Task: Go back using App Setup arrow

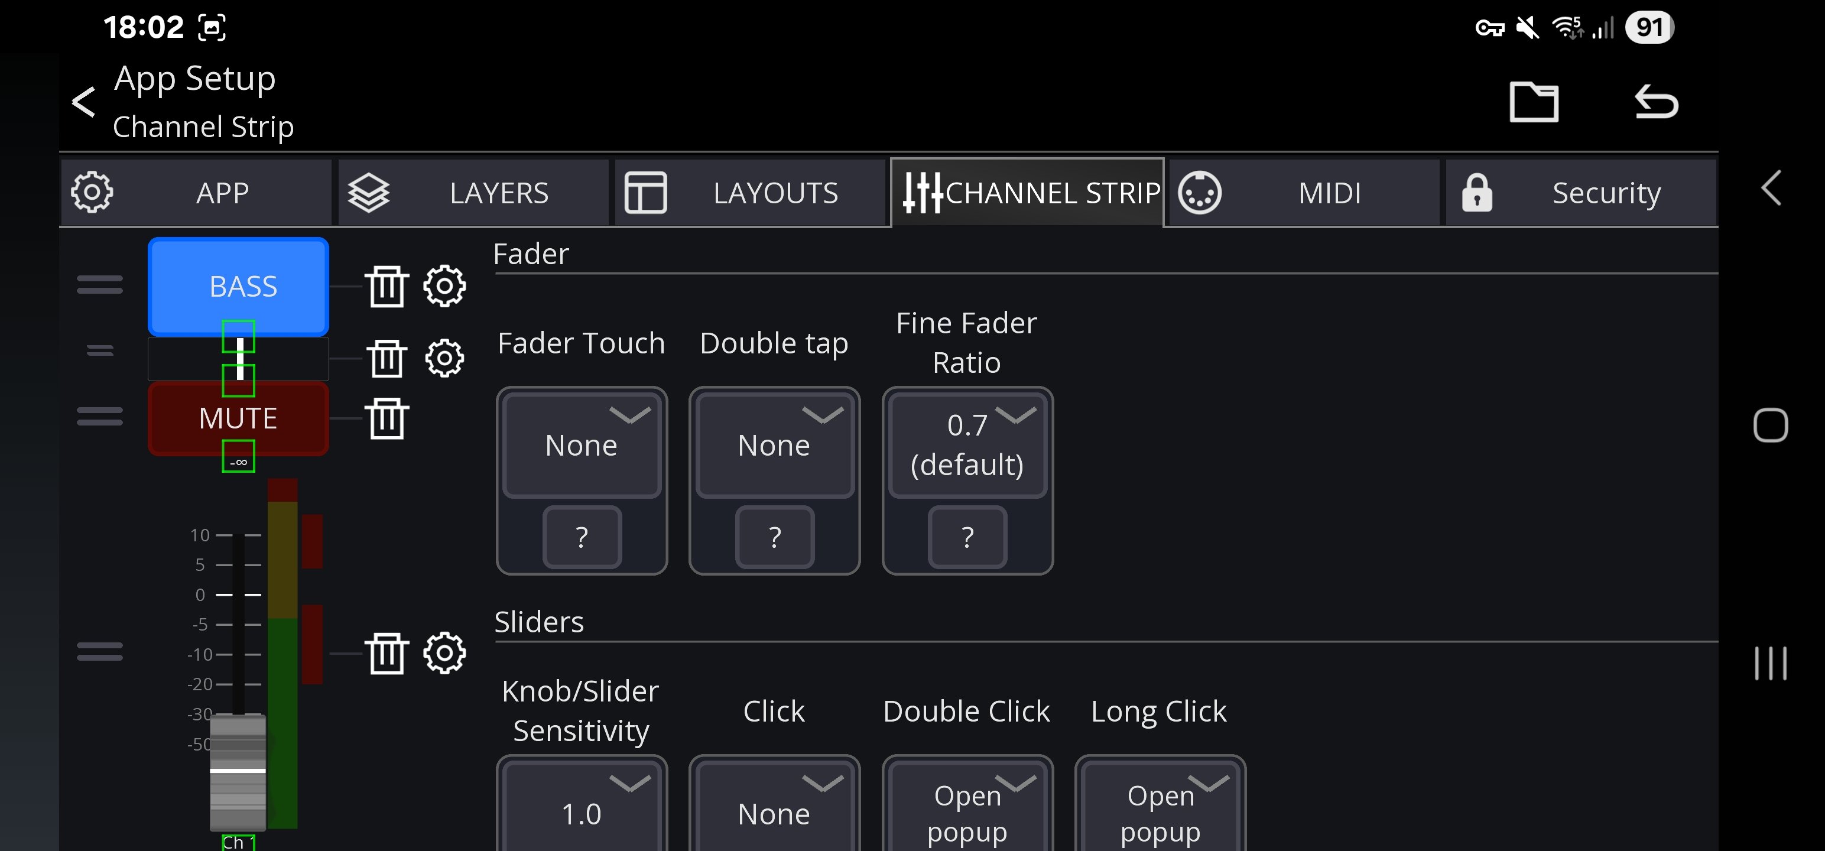Action: coord(85,102)
